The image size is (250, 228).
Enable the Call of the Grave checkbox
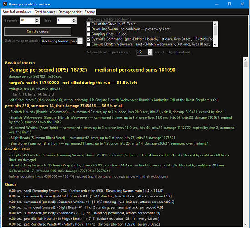point(88,24)
